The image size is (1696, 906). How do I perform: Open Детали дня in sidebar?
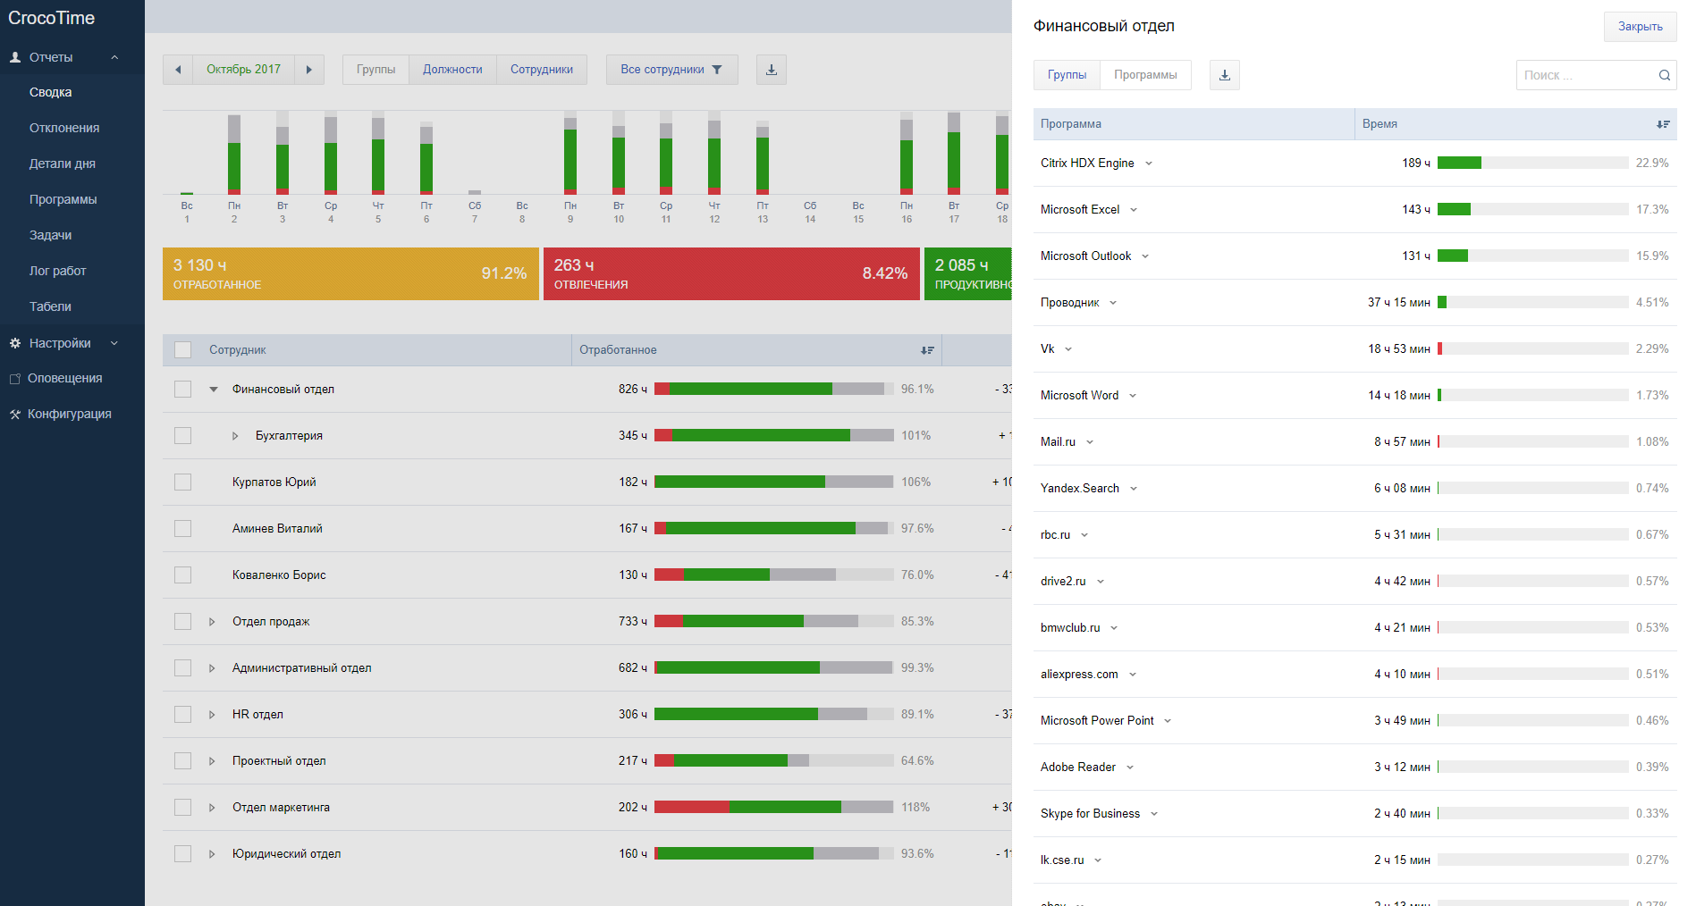[63, 164]
